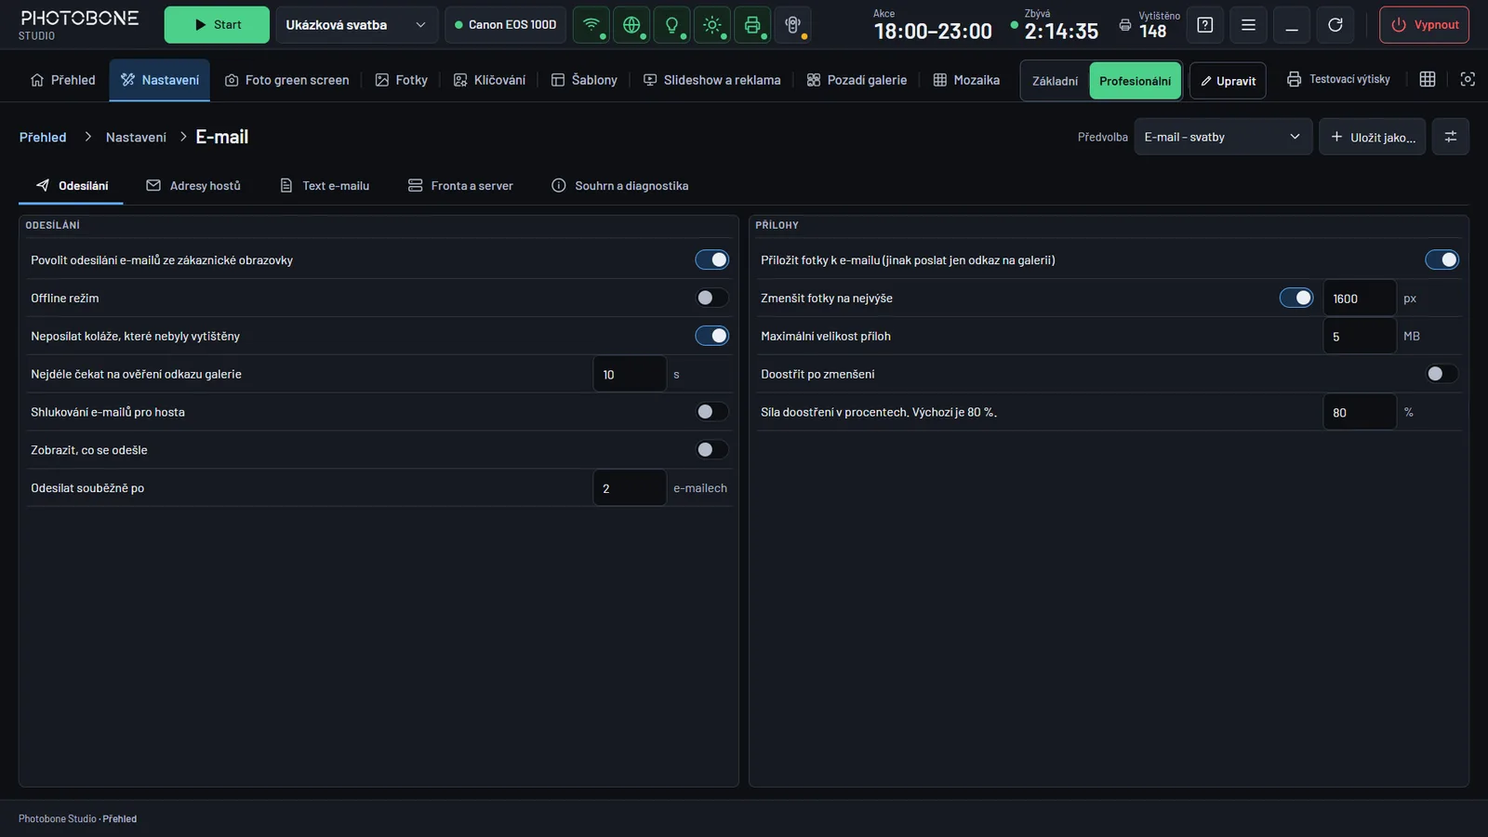Click the Vypnout power button
Image resolution: width=1488 pixels, height=837 pixels.
(x=1425, y=25)
